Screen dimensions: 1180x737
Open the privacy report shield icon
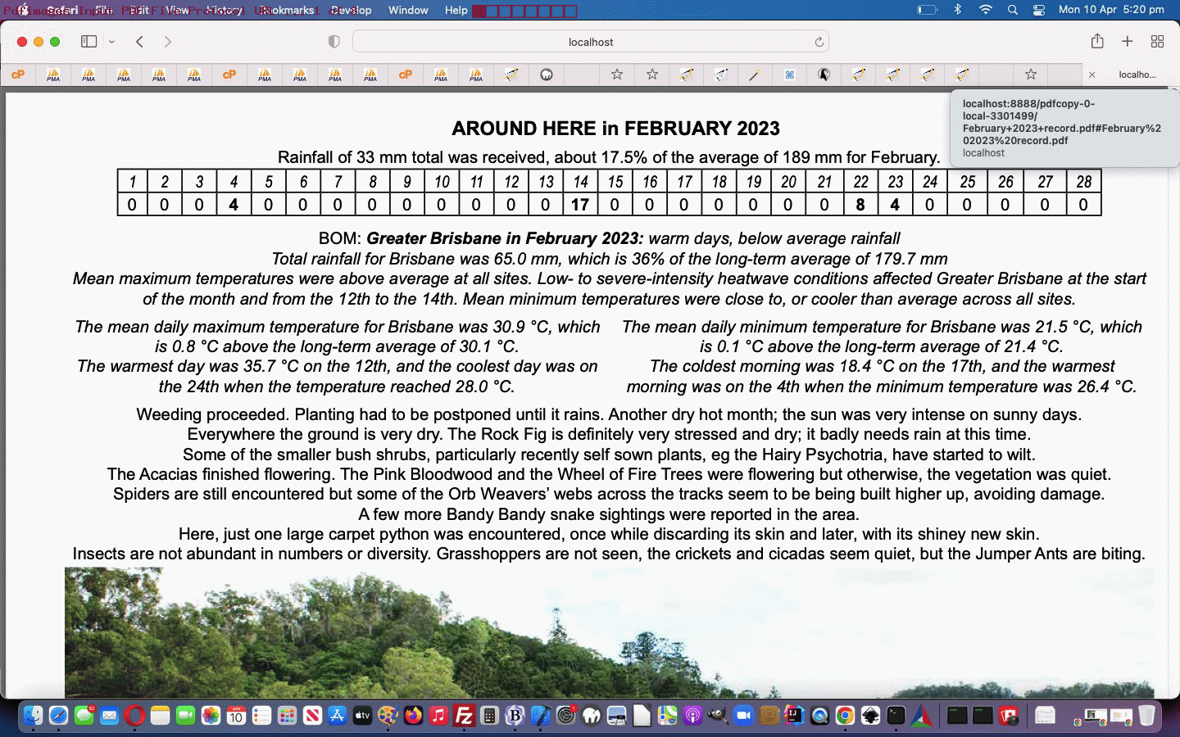tap(334, 42)
